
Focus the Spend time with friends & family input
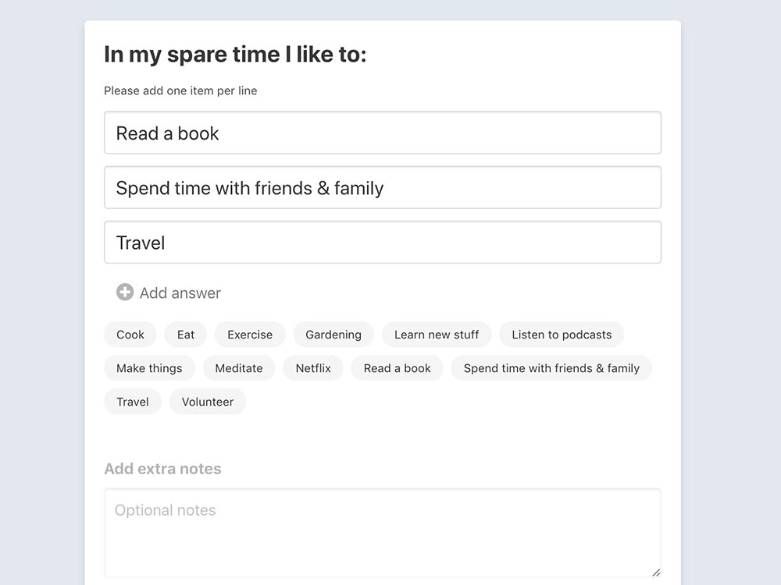[383, 187]
